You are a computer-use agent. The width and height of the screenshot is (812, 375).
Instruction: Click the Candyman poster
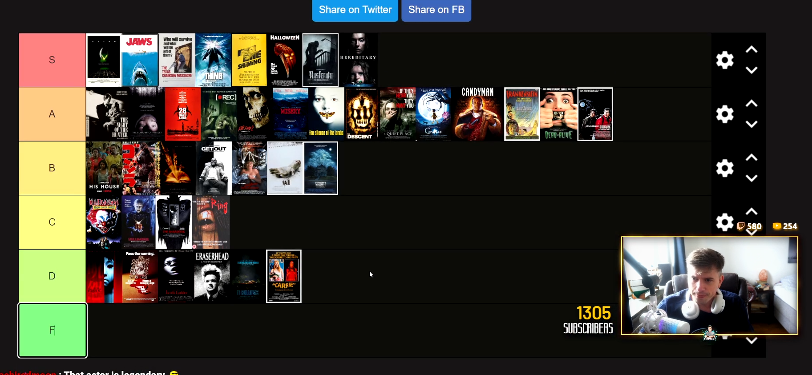pyautogui.click(x=477, y=114)
